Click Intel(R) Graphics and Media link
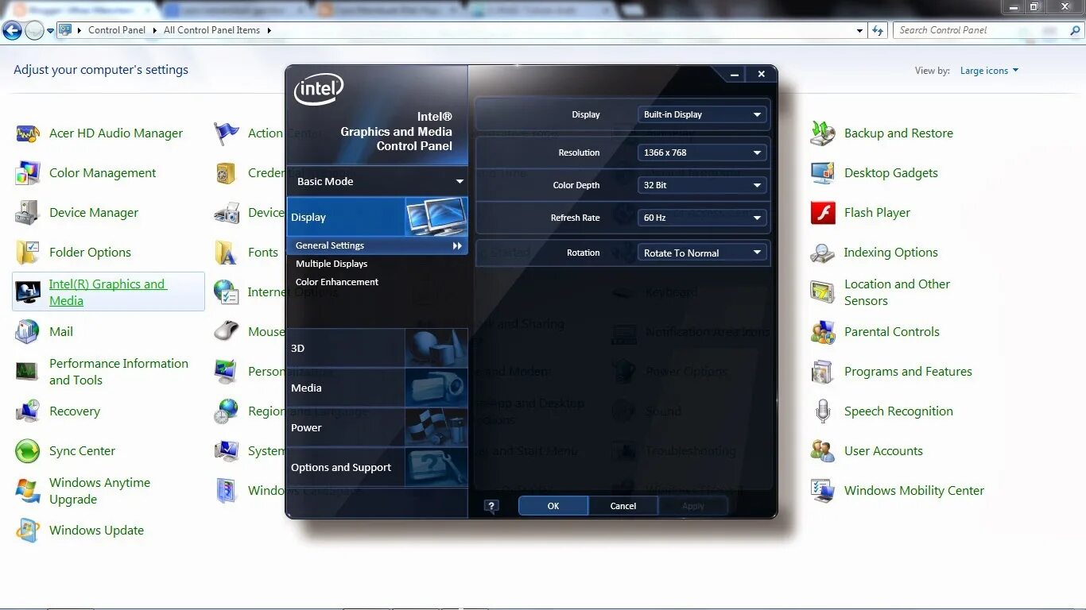 tap(107, 292)
